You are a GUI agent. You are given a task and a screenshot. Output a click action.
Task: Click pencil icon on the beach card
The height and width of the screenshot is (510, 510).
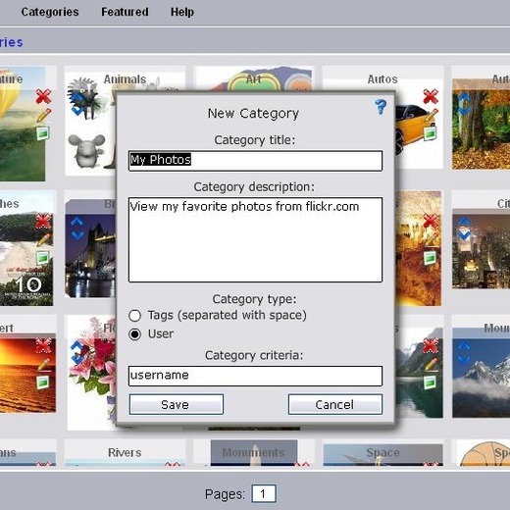pos(44,240)
